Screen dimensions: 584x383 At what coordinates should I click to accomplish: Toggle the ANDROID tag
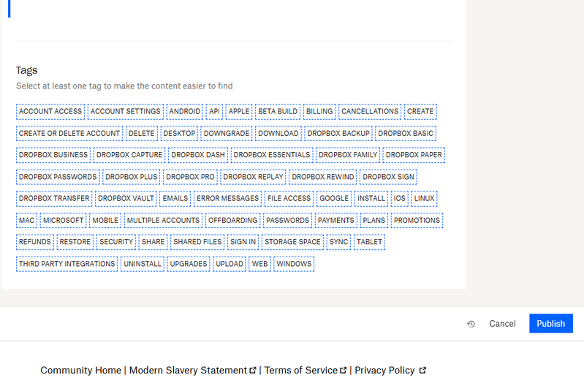pyautogui.click(x=184, y=112)
